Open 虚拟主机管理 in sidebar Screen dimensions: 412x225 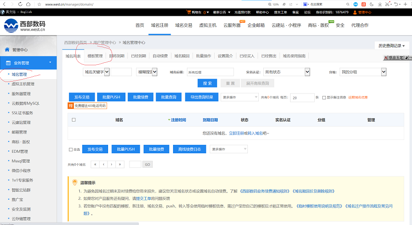(23, 84)
